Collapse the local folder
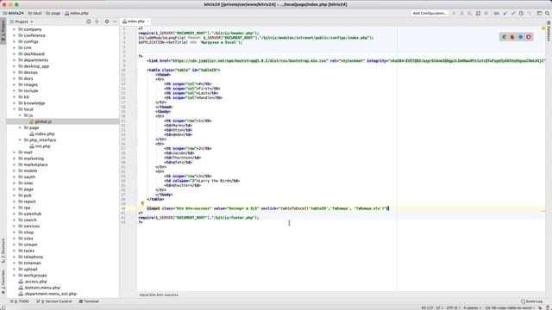552x310 pixels. point(15,109)
